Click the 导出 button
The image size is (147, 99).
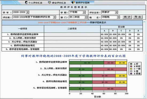click(138, 17)
